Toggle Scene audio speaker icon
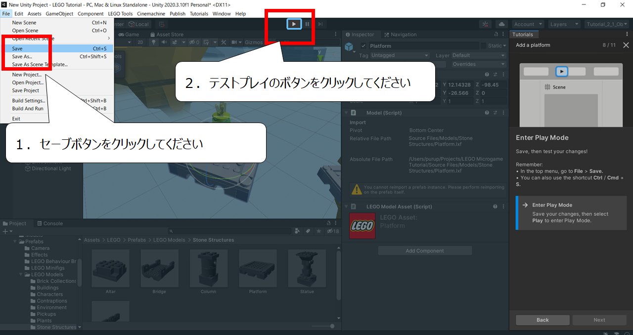633x335 pixels. [x=164, y=42]
